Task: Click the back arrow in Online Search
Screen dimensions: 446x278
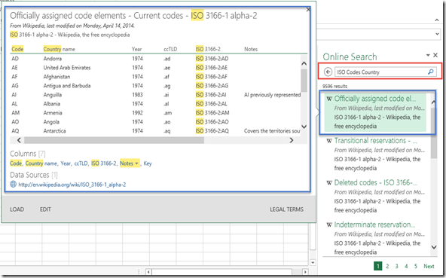Action: tap(328, 72)
